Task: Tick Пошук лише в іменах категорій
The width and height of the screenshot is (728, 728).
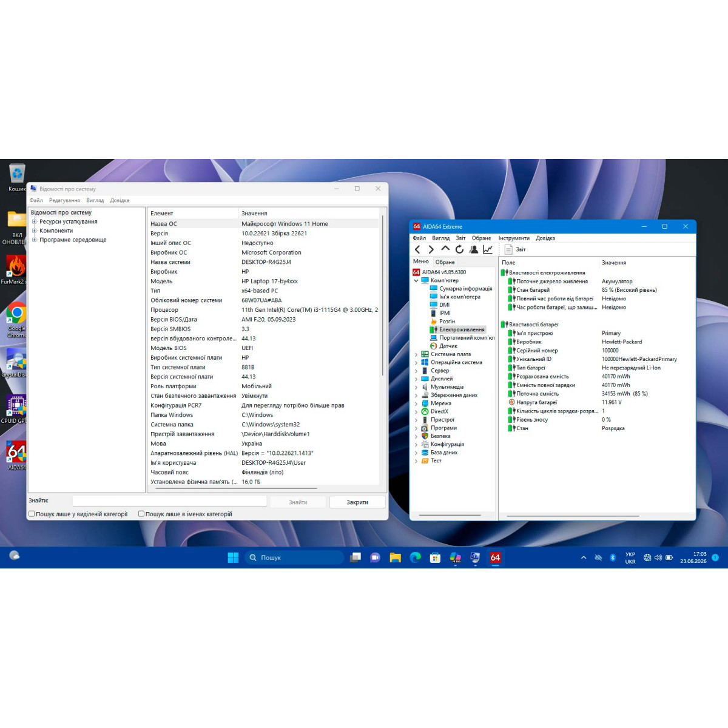Action: click(x=141, y=514)
